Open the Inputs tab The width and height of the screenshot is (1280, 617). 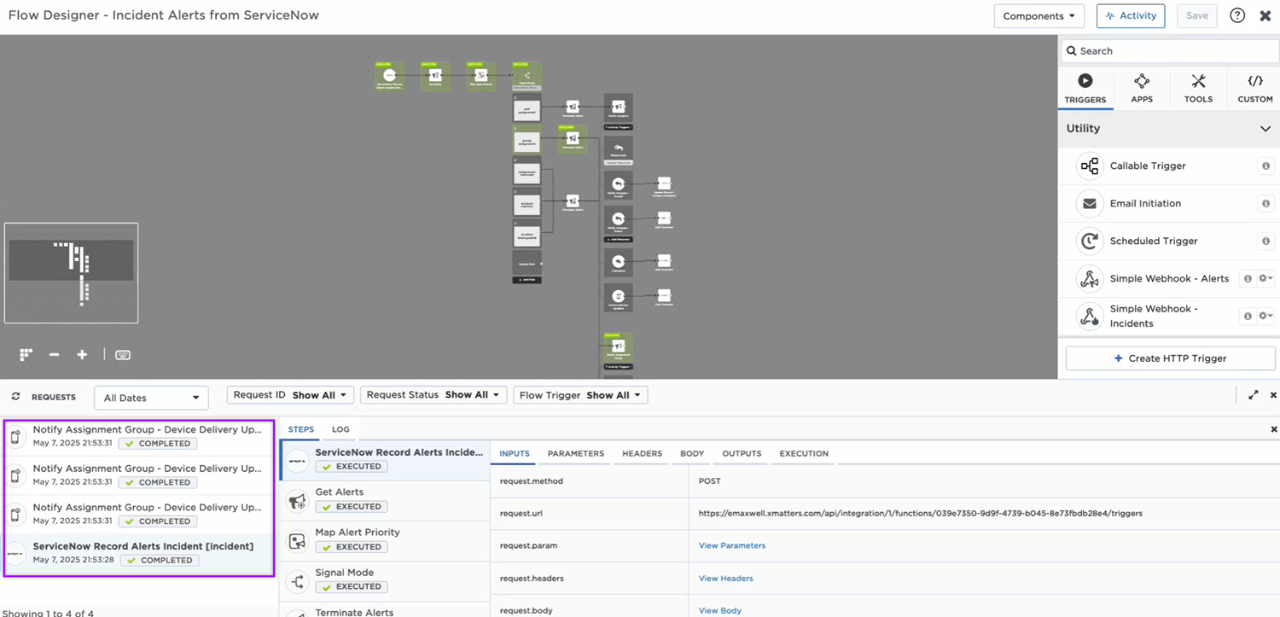point(515,453)
